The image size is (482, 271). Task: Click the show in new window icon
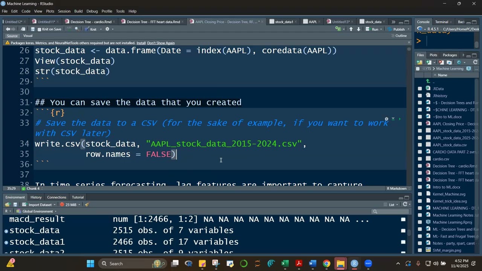(x=23, y=29)
